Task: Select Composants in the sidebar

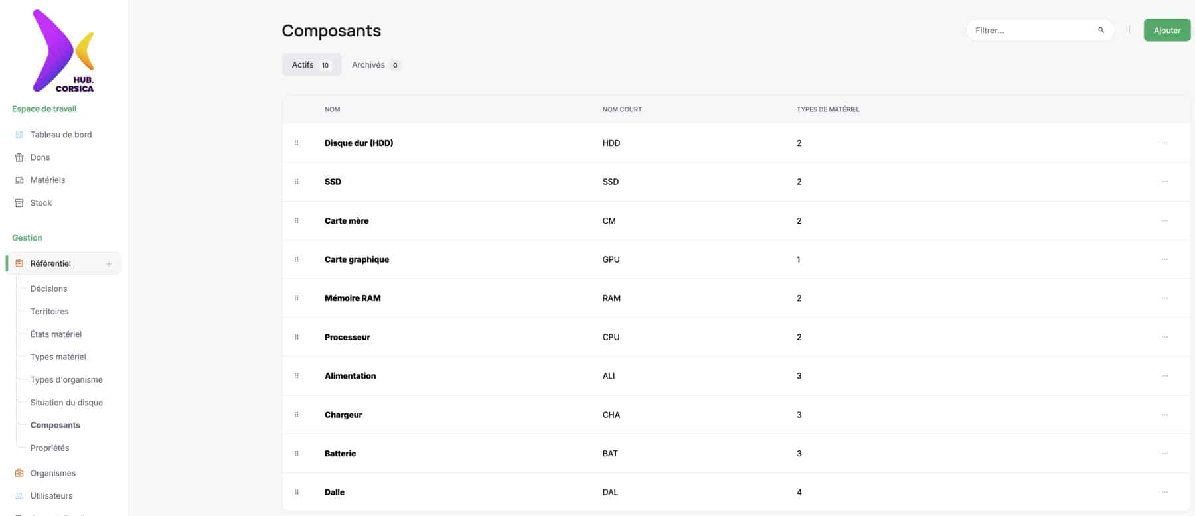Action: coord(55,425)
